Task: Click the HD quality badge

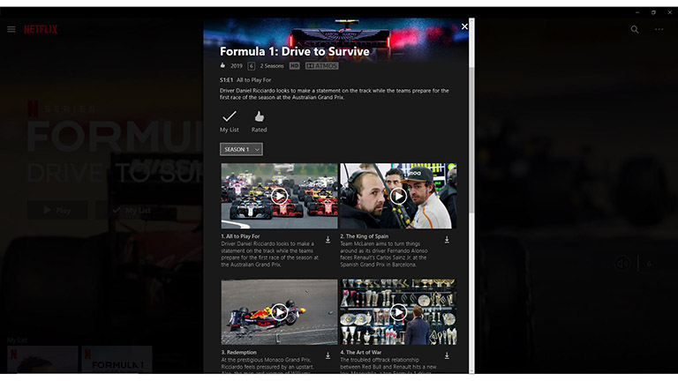Action: click(295, 66)
